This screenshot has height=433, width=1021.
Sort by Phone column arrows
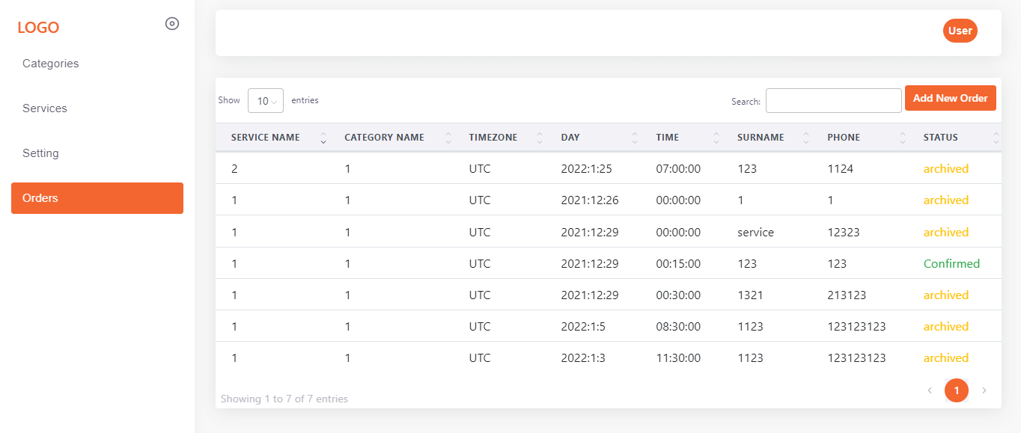pyautogui.click(x=902, y=138)
